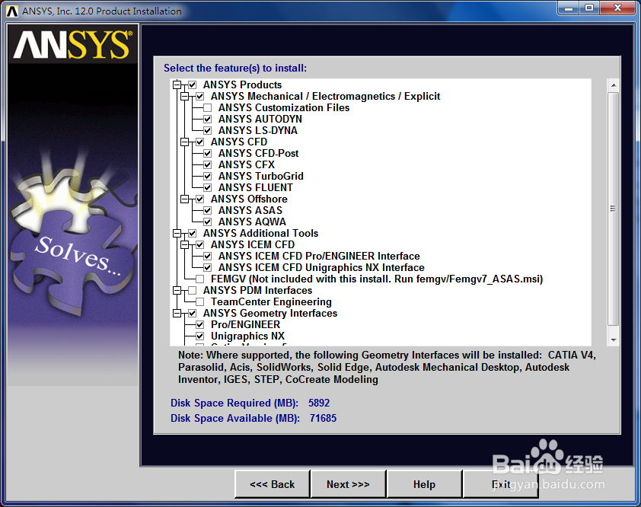Image resolution: width=641 pixels, height=507 pixels.
Task: Uncheck the ANSYS AQWA checkbox
Action: pos(208,222)
